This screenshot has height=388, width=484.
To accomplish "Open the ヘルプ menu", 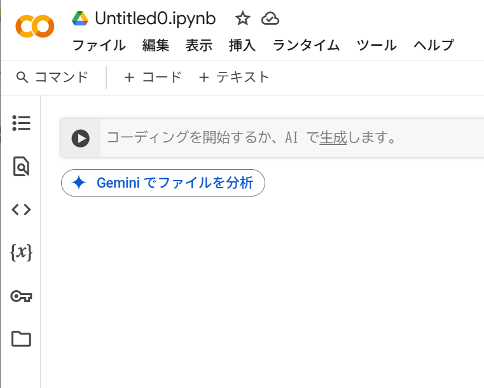I will pyautogui.click(x=434, y=45).
